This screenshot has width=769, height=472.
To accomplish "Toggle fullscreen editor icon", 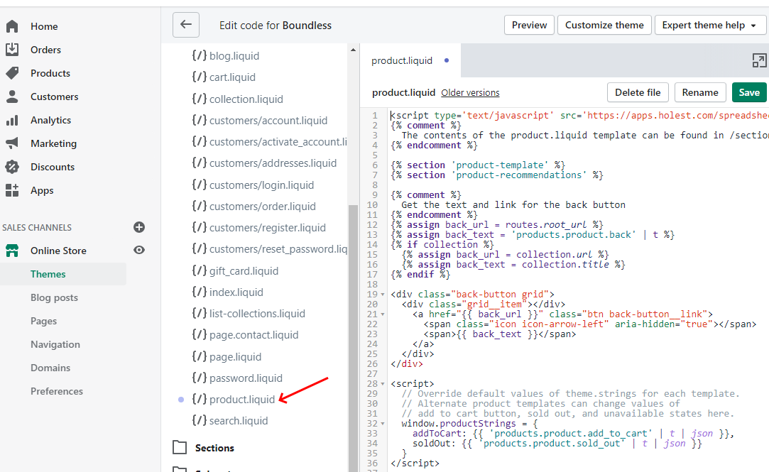I will [x=759, y=60].
